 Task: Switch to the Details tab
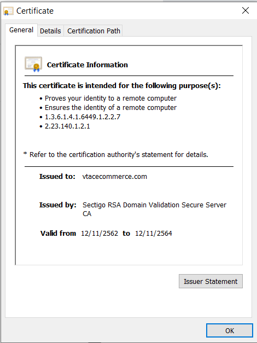pos(50,31)
